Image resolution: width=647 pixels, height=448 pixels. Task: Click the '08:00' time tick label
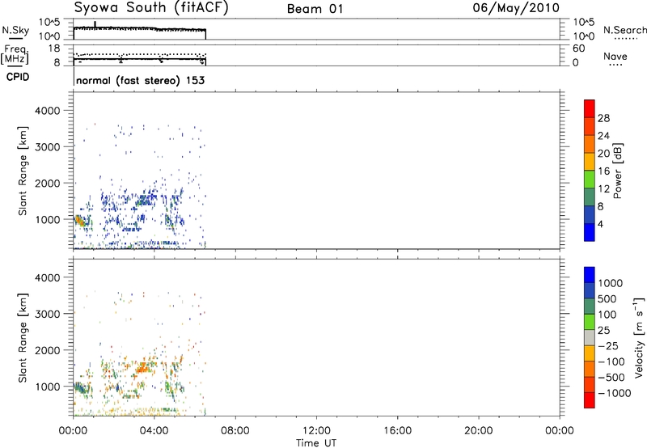pyautogui.click(x=235, y=431)
